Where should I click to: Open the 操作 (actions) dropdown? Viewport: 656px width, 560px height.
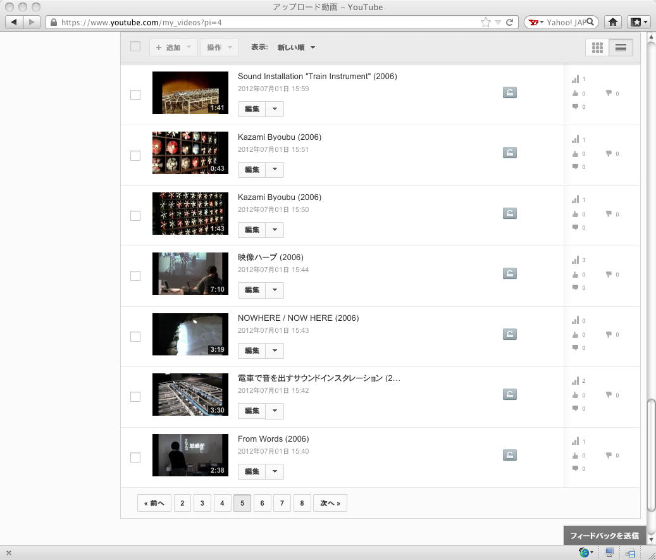pos(220,47)
